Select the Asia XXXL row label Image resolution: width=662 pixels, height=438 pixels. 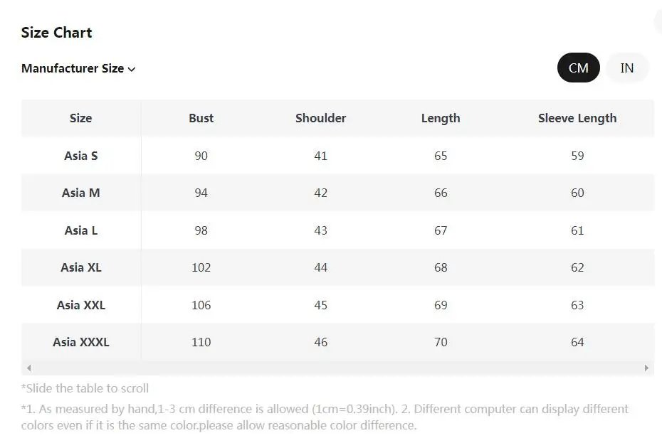point(81,342)
